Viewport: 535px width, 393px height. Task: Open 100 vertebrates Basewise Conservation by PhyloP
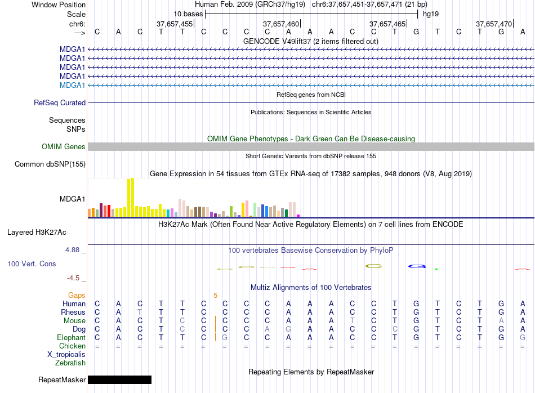click(311, 251)
